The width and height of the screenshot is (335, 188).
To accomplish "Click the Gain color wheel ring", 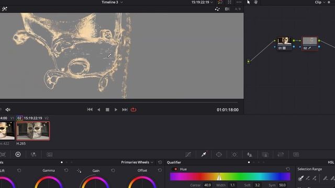I will coord(95,182).
